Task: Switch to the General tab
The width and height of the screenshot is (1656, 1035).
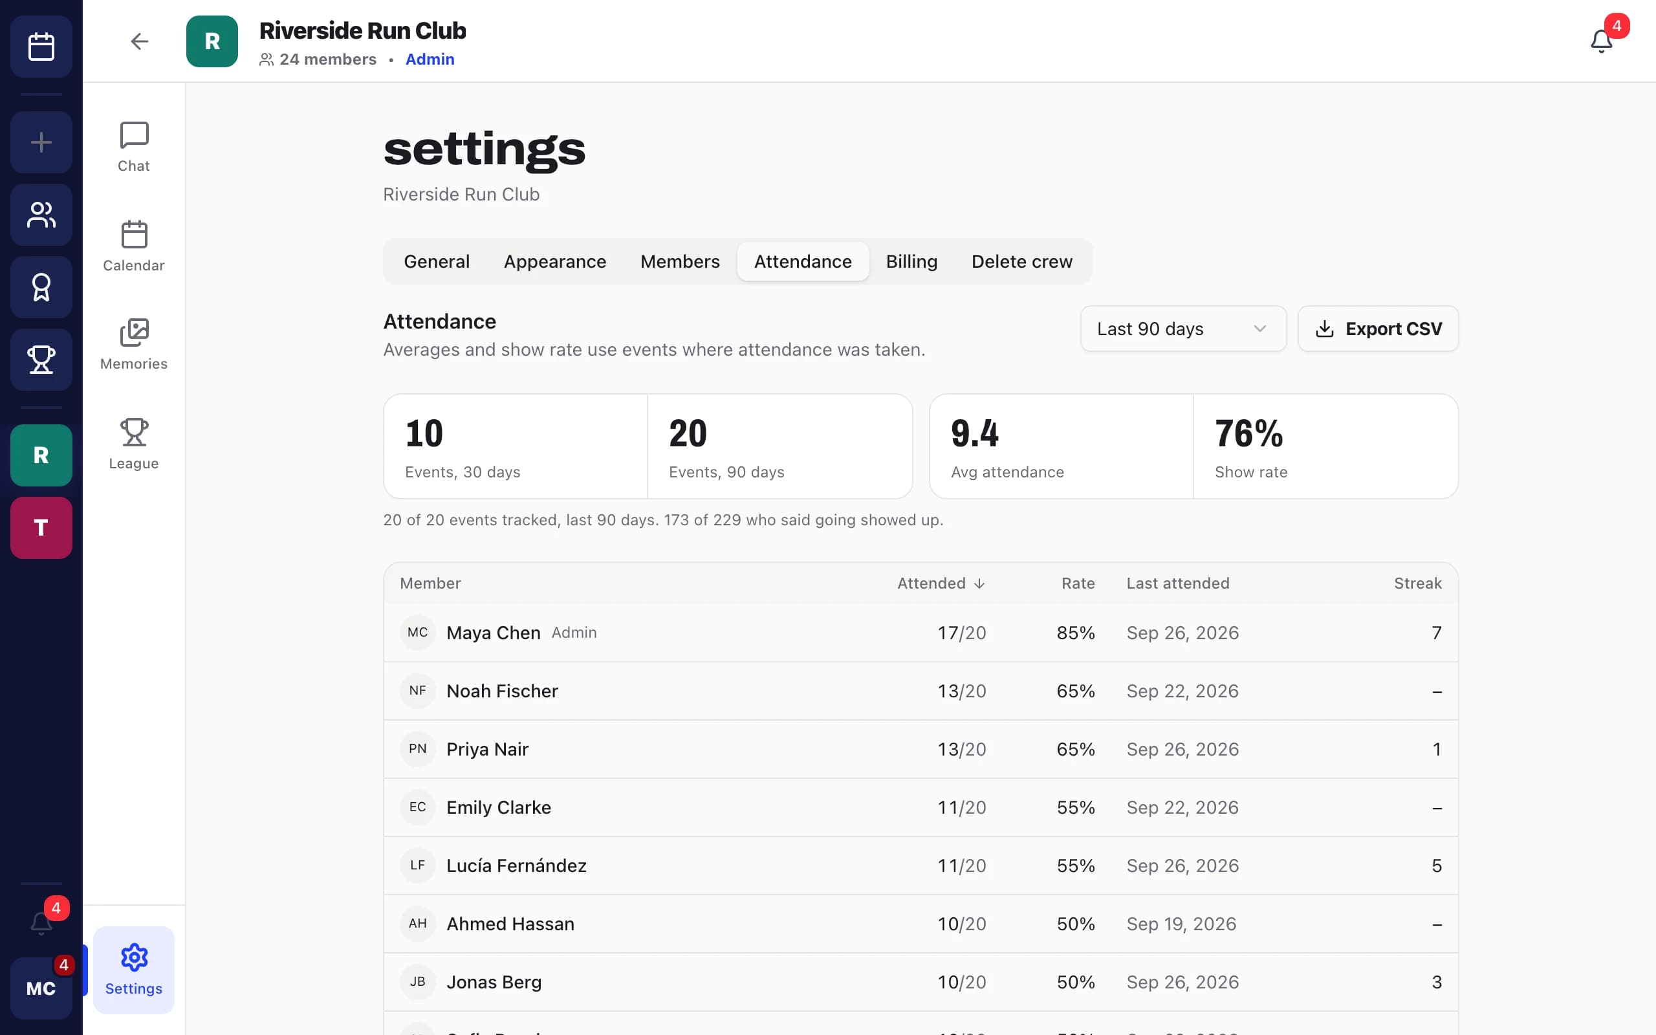Action: [x=437, y=261]
